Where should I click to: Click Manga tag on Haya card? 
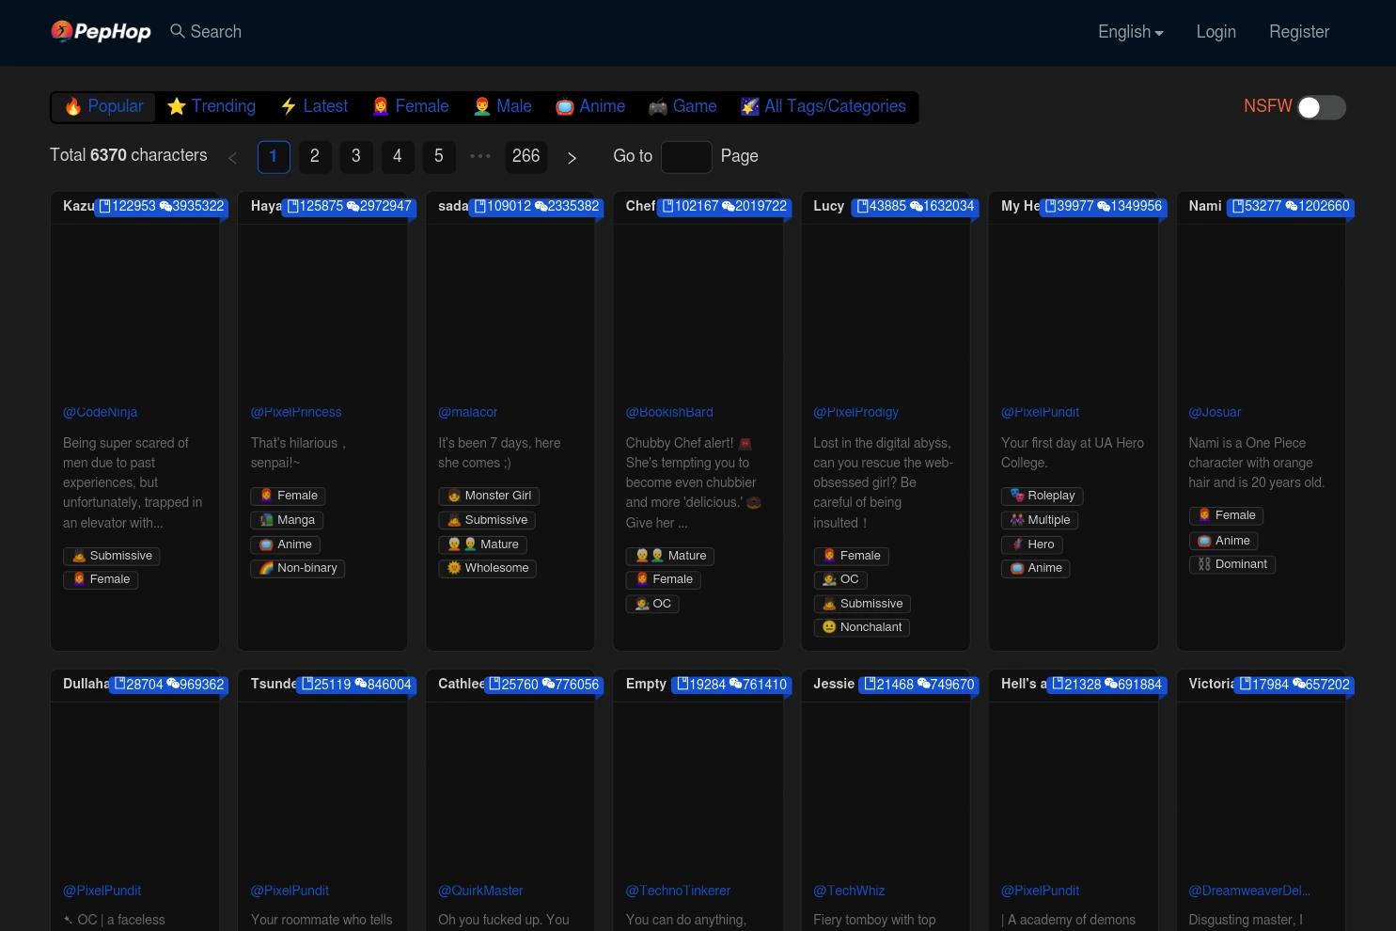pos(287,520)
